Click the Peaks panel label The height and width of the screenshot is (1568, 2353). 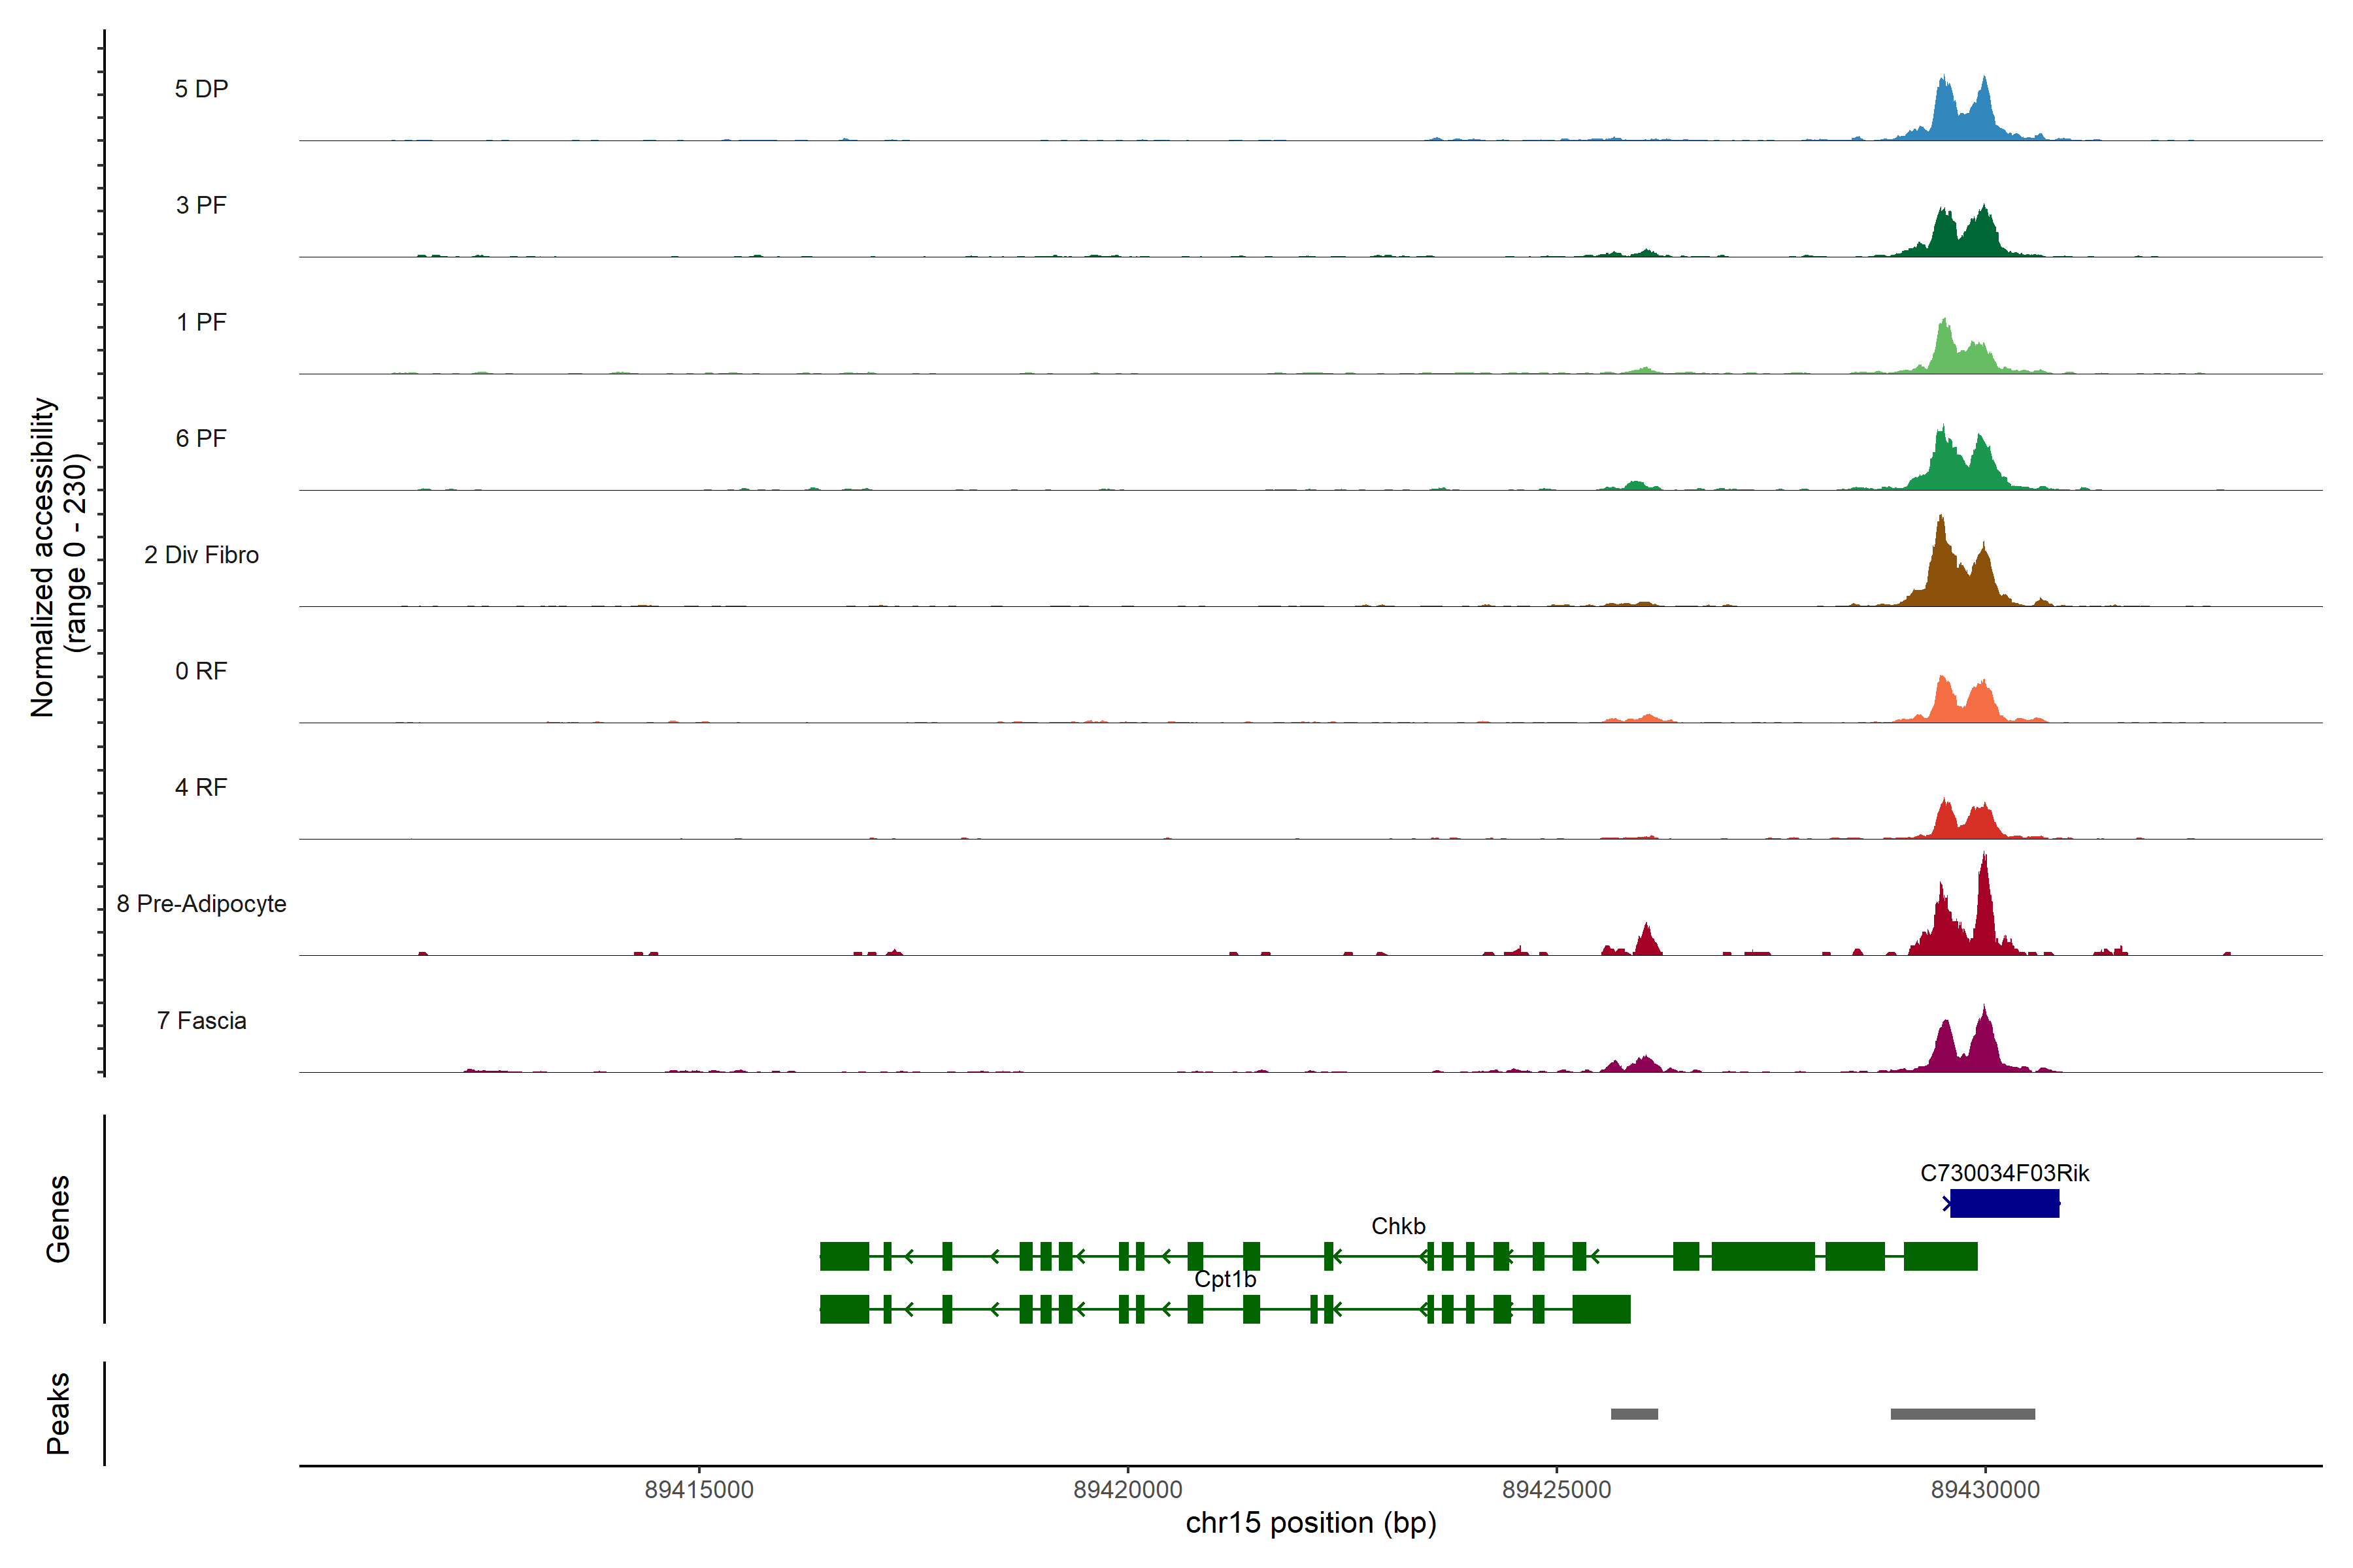coord(58,1413)
